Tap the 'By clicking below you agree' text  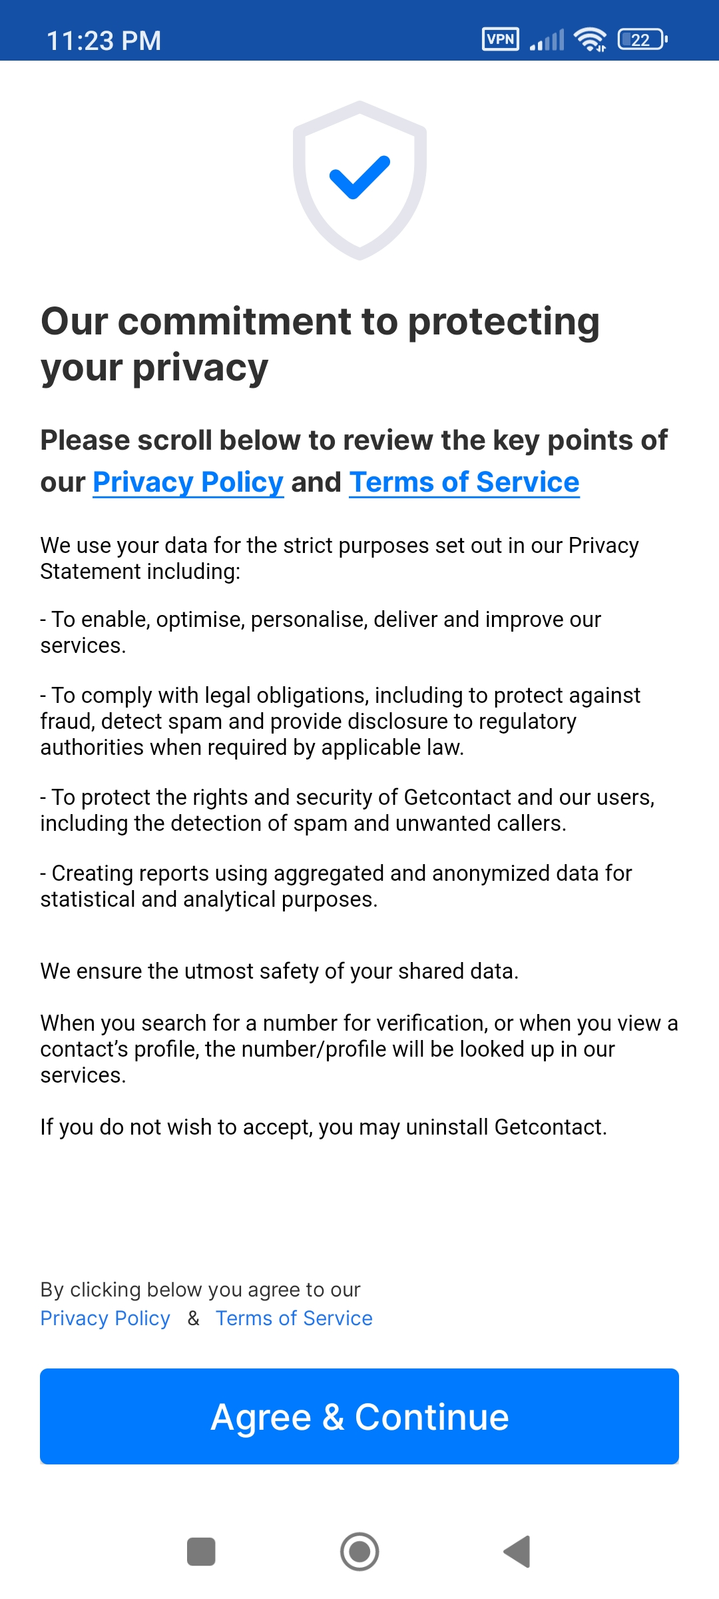tap(200, 1290)
